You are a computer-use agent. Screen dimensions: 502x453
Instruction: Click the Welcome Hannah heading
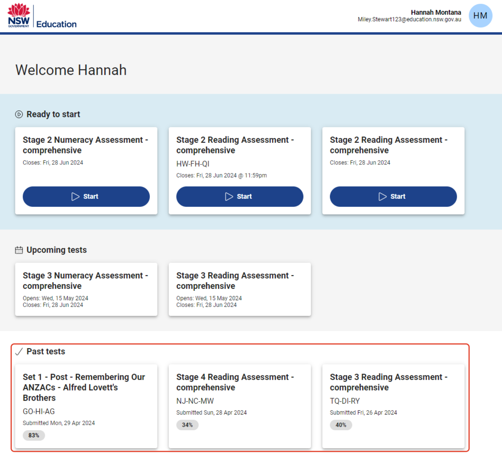click(71, 70)
